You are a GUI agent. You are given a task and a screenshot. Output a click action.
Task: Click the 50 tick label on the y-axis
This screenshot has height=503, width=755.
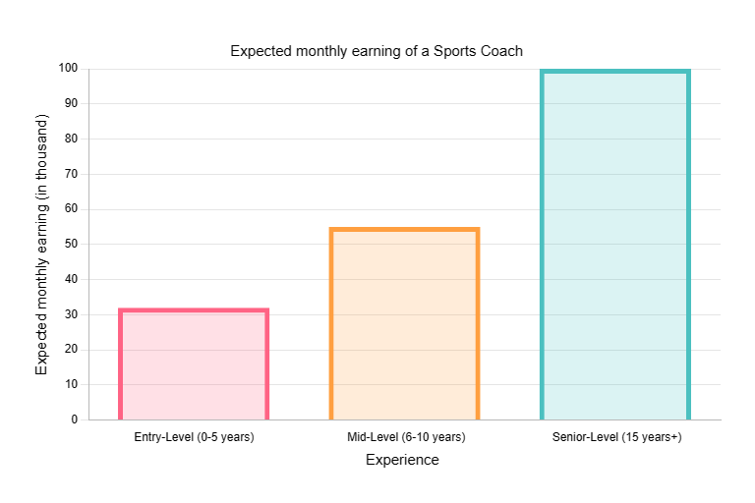click(71, 244)
